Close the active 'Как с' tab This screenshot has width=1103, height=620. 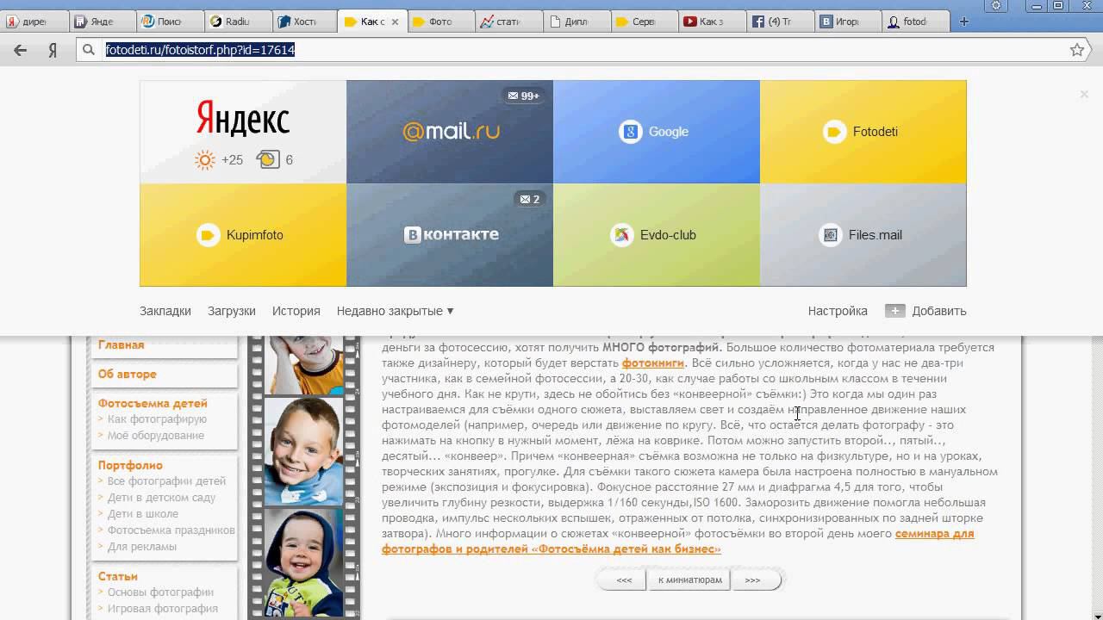pyautogui.click(x=396, y=22)
